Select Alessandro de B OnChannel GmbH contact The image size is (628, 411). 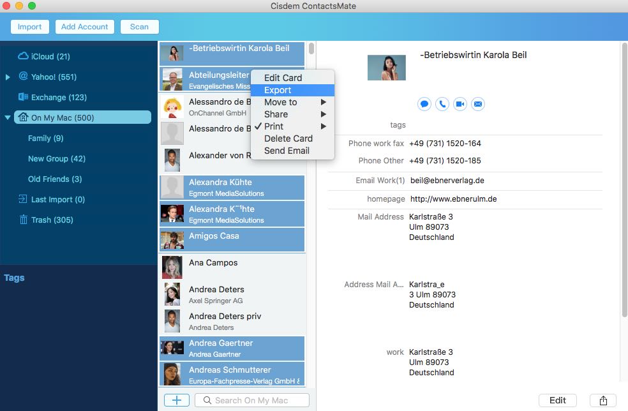[205, 107]
